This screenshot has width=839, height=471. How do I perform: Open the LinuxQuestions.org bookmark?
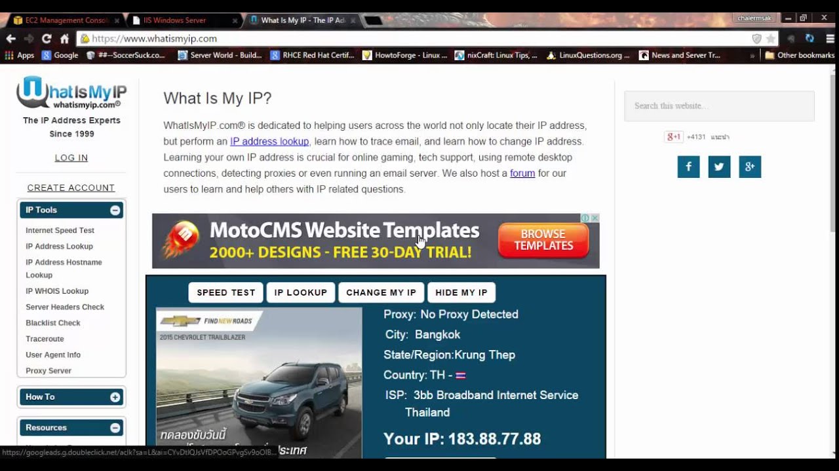(x=588, y=56)
